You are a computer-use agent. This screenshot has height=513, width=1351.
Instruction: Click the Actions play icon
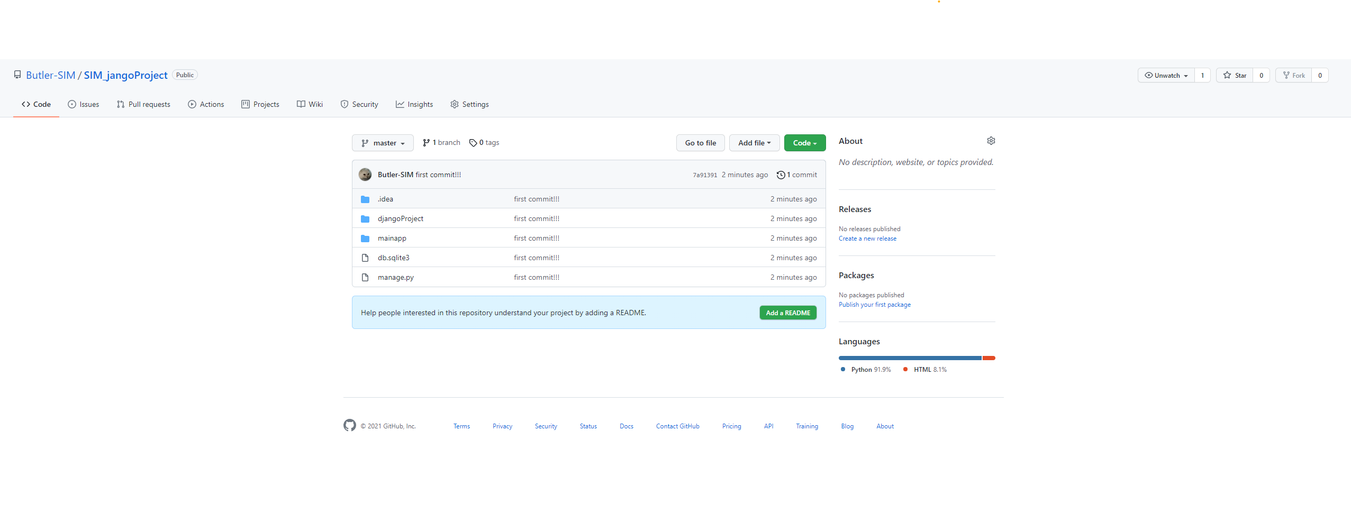(192, 104)
